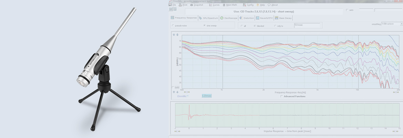
Task: Switch to the Distortion tab
Action: [x=247, y=18]
